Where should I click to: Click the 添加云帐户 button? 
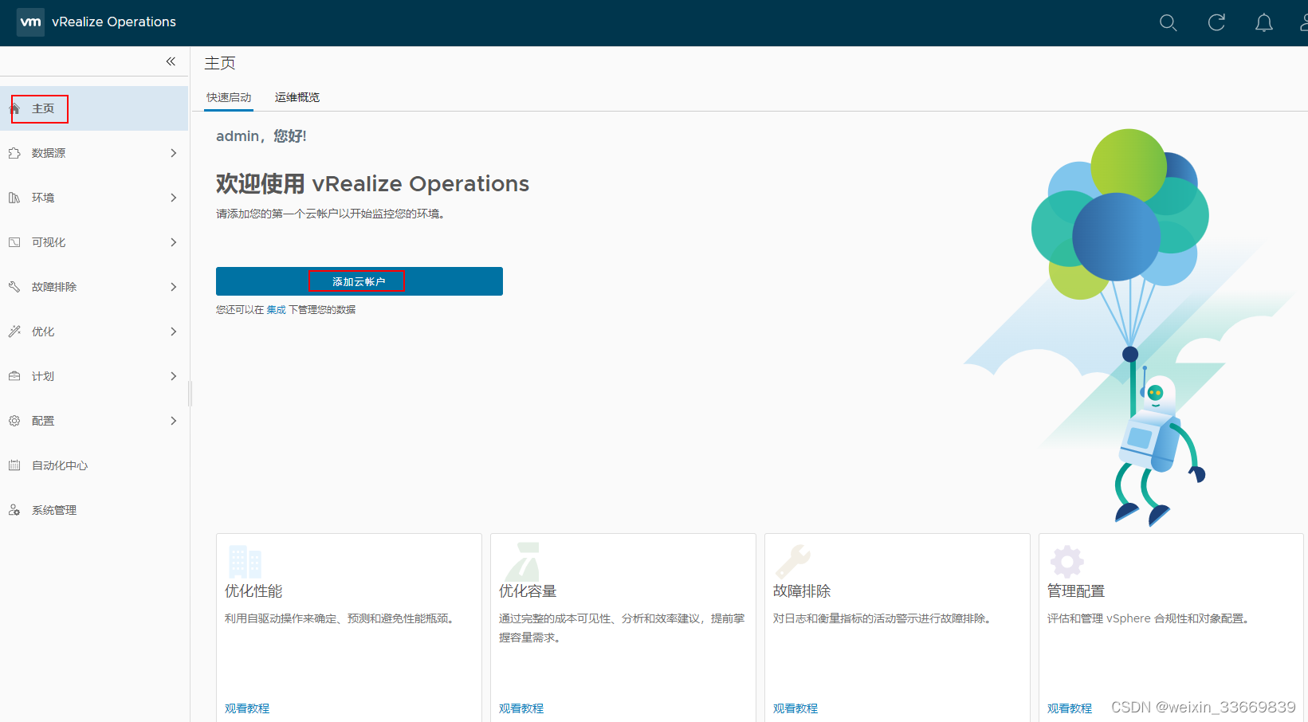click(x=359, y=281)
